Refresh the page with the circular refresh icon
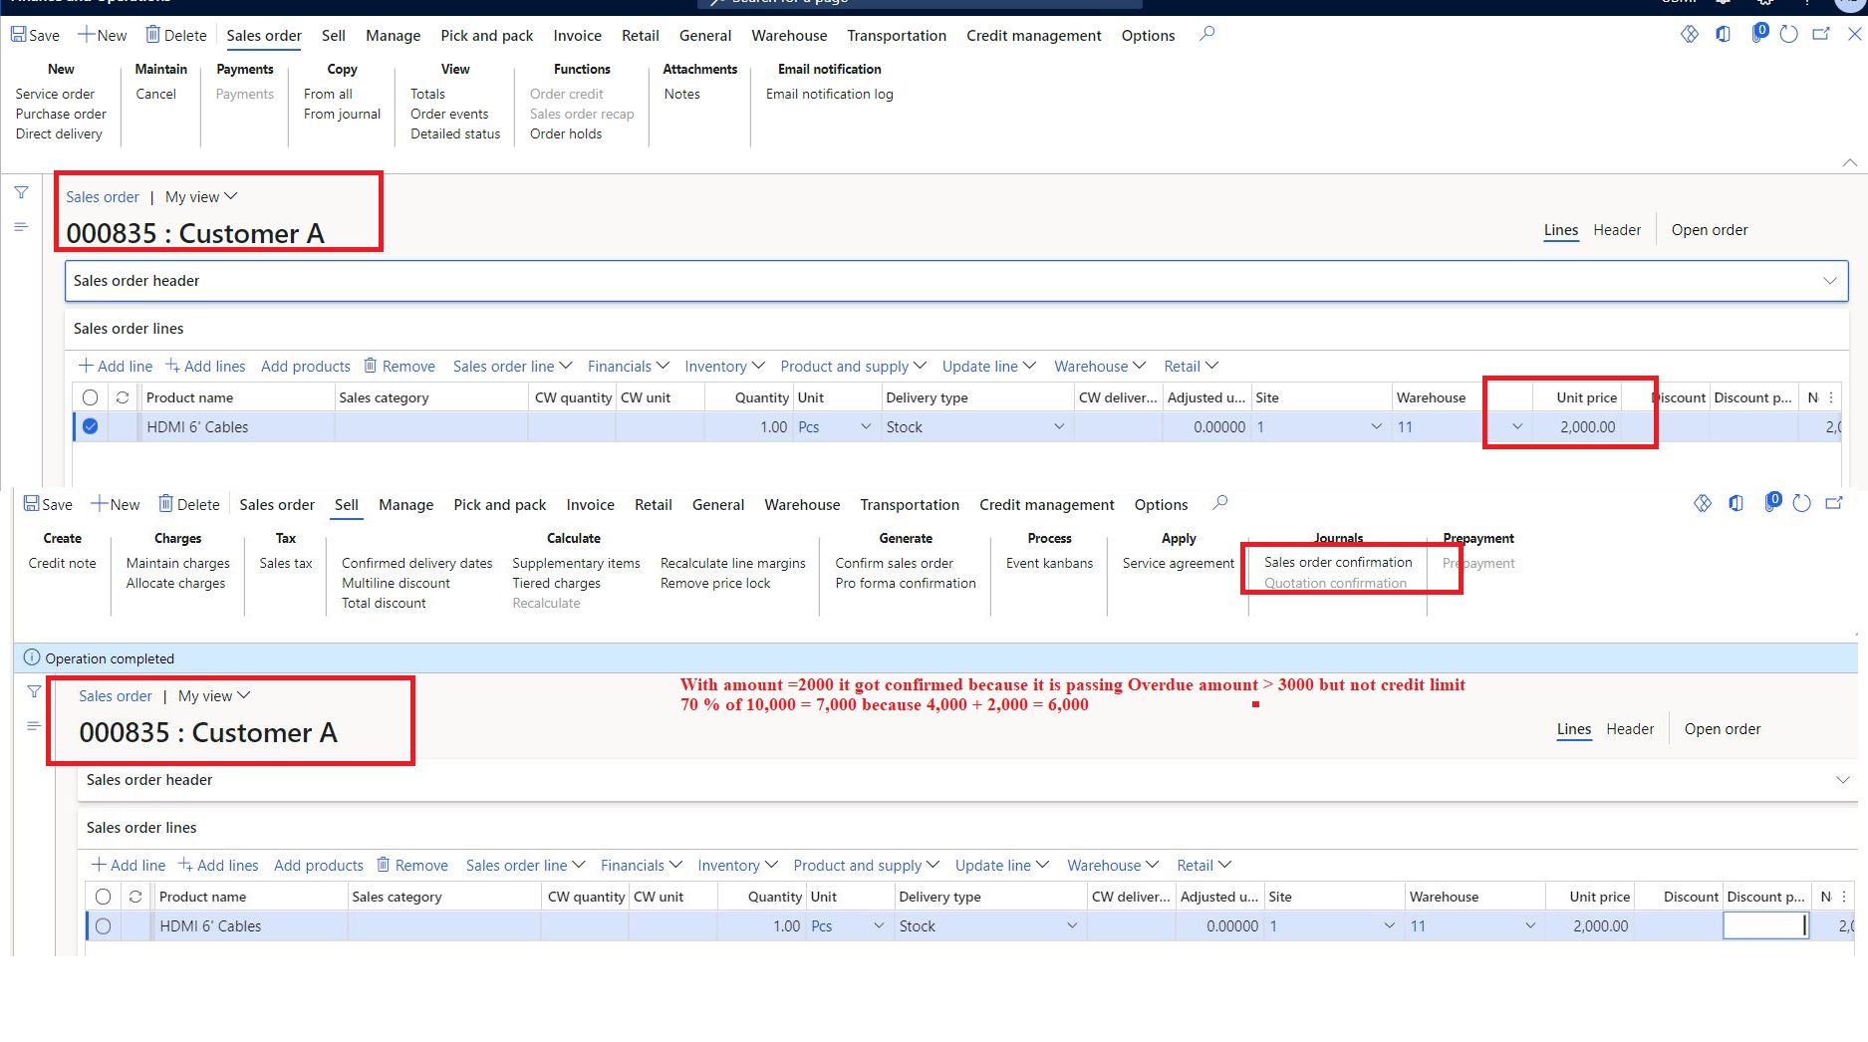This screenshot has width=1868, height=1042. click(1788, 33)
